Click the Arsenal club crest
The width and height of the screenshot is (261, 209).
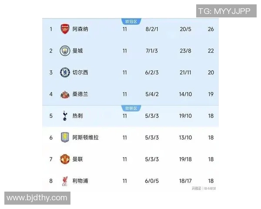pos(65,29)
